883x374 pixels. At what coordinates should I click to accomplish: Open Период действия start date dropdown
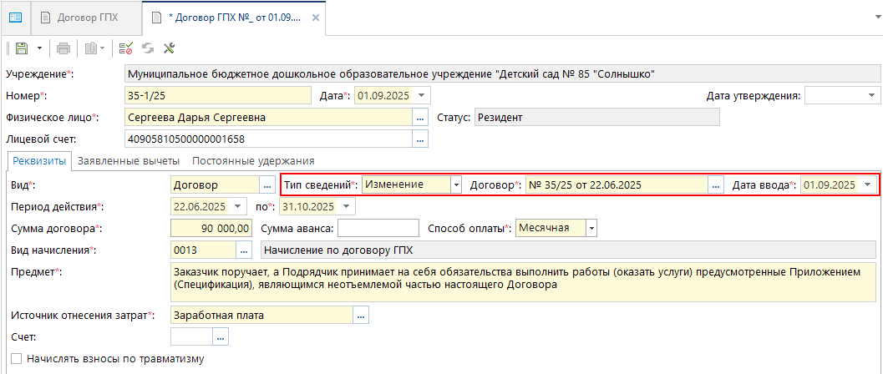point(239,206)
